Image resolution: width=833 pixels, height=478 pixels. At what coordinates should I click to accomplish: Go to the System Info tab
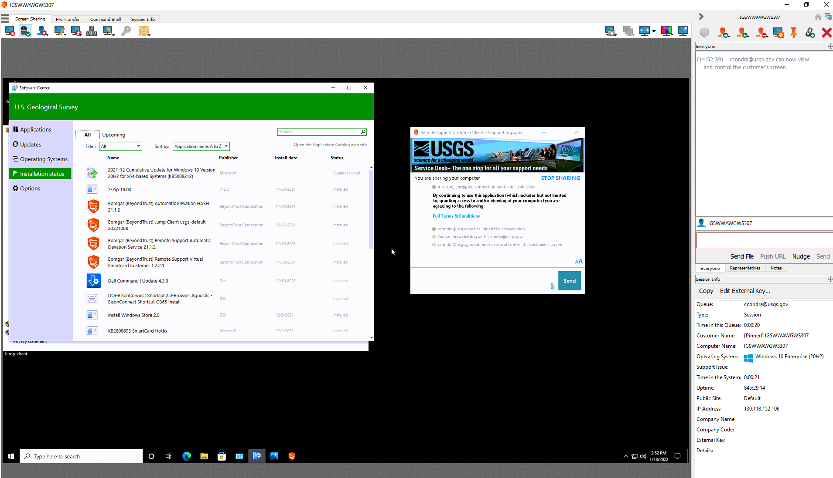click(x=143, y=19)
